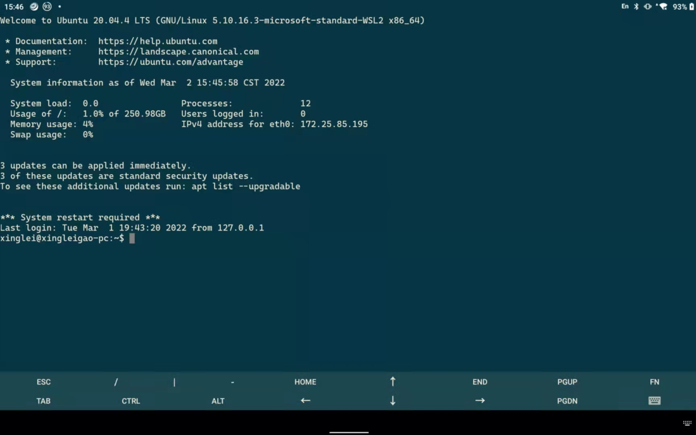Click the 'System load: 0.0' entry
The height and width of the screenshot is (435, 696).
click(x=54, y=104)
